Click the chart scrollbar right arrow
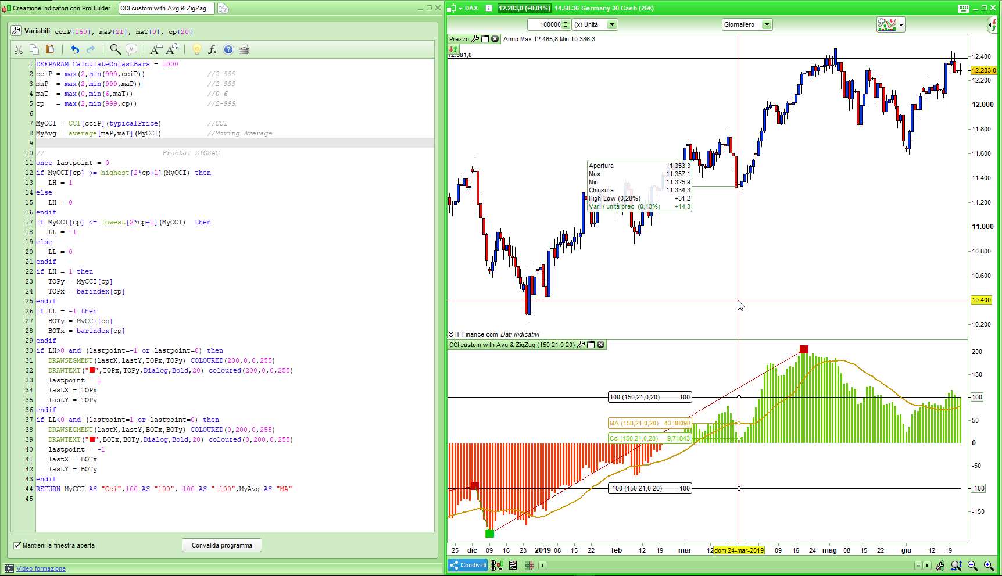1002x576 pixels. (x=927, y=565)
